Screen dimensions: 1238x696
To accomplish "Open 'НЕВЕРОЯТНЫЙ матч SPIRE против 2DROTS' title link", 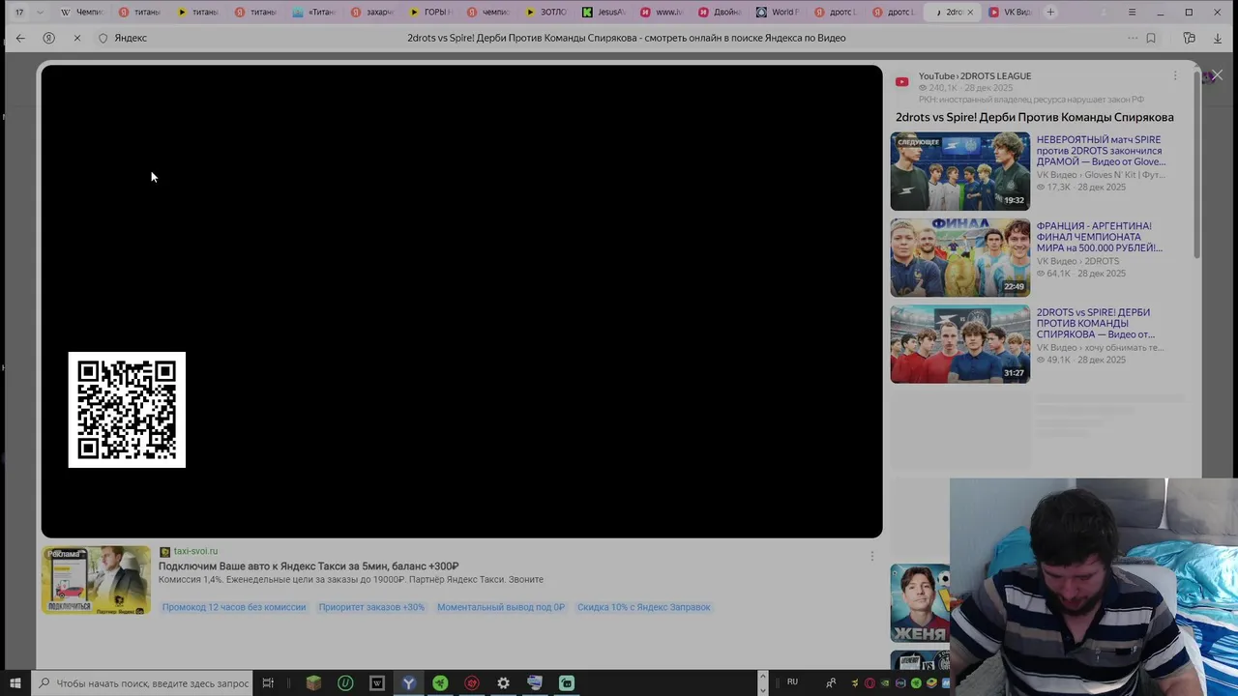I will pos(1101,151).
